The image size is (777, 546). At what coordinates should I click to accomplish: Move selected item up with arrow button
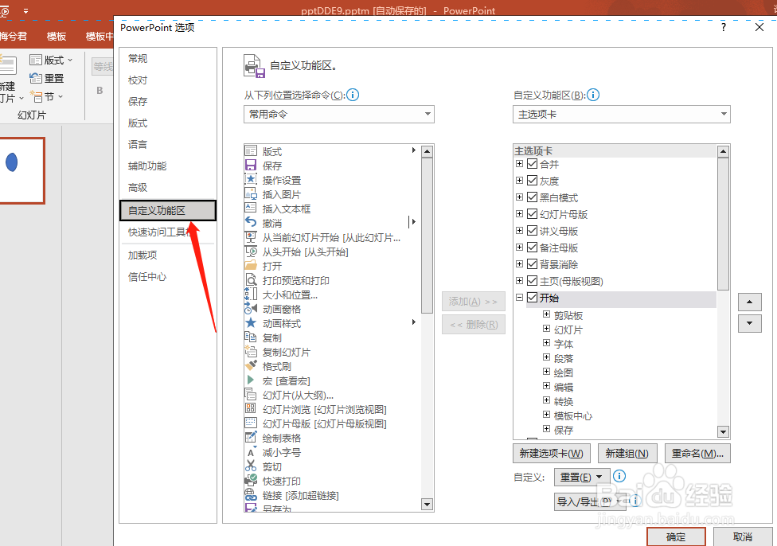750,302
